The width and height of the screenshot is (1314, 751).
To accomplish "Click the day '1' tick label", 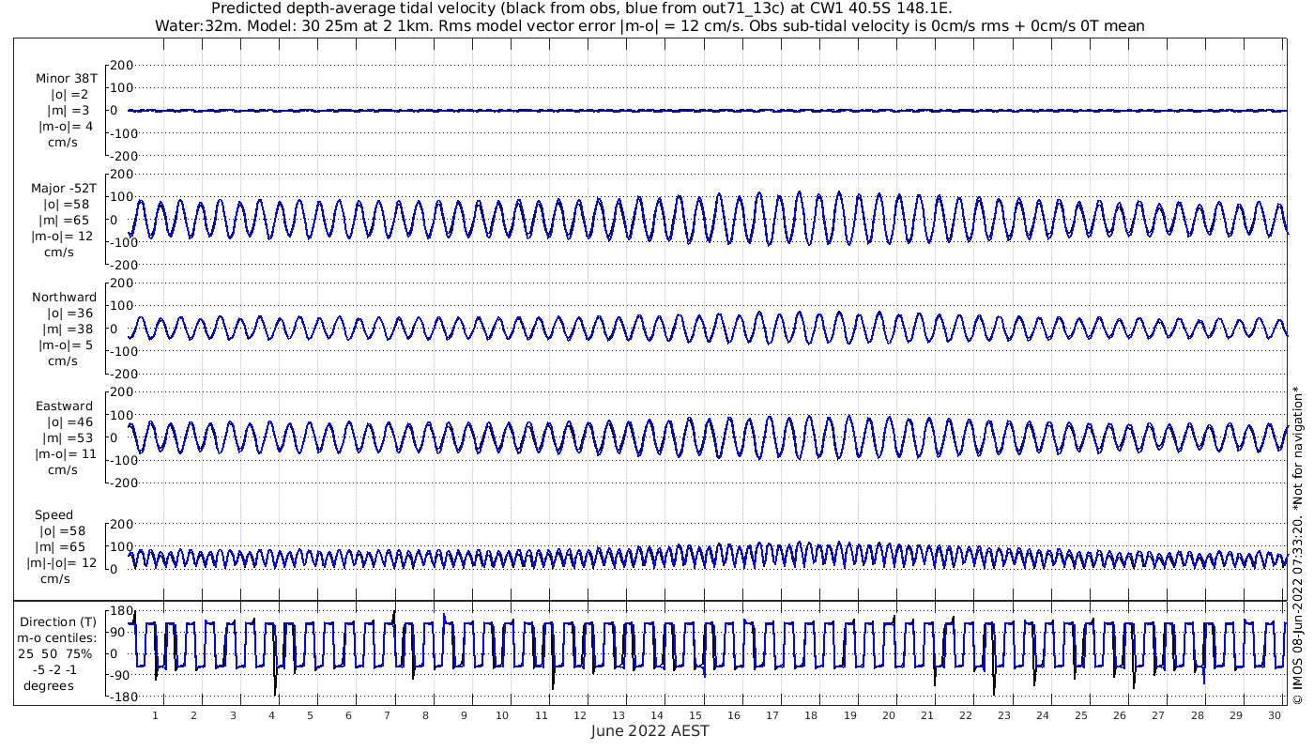I will (156, 715).
